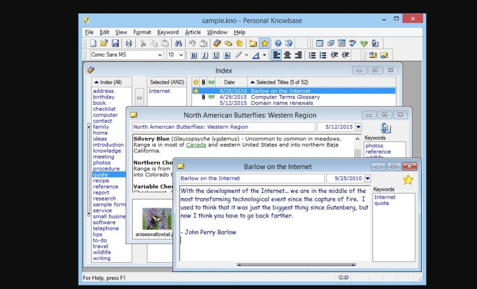477x289 pixels.
Task: Toggle italic formatting
Action: (x=205, y=55)
